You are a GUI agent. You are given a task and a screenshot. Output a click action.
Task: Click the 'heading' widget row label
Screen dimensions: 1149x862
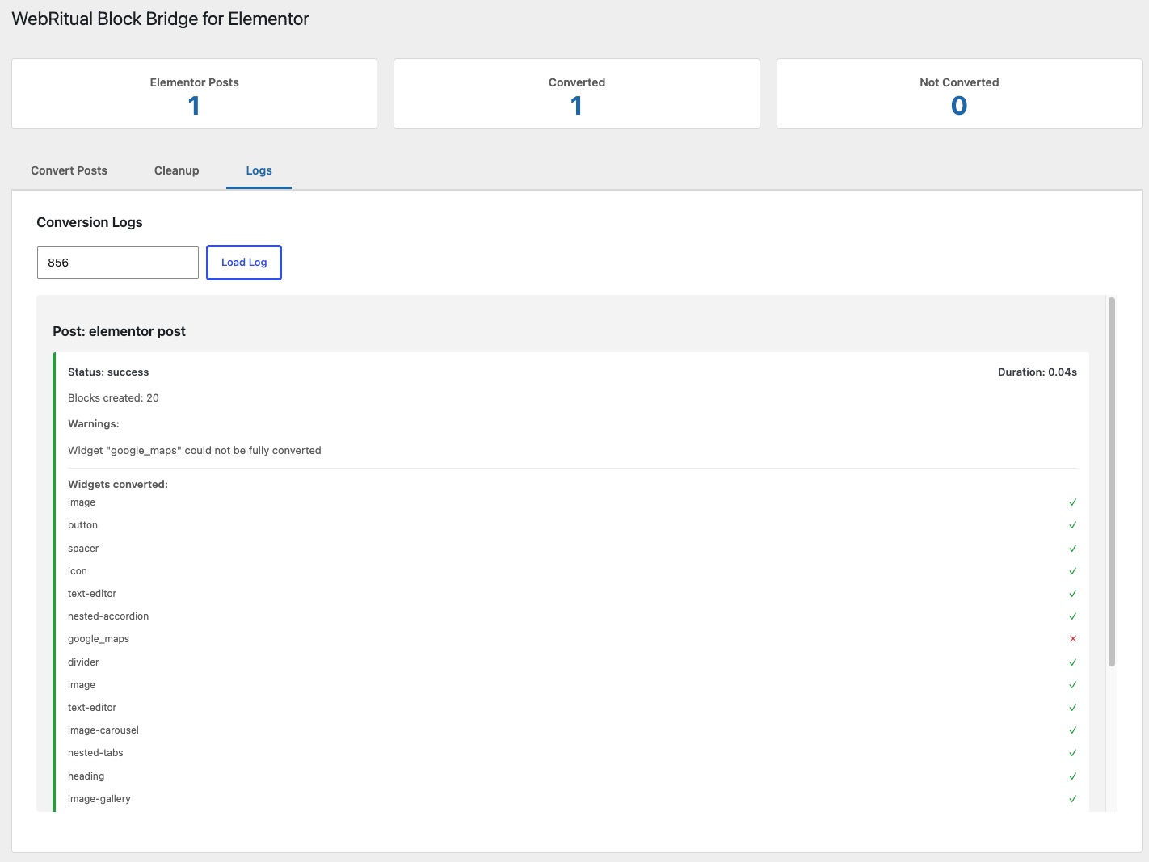pos(86,776)
